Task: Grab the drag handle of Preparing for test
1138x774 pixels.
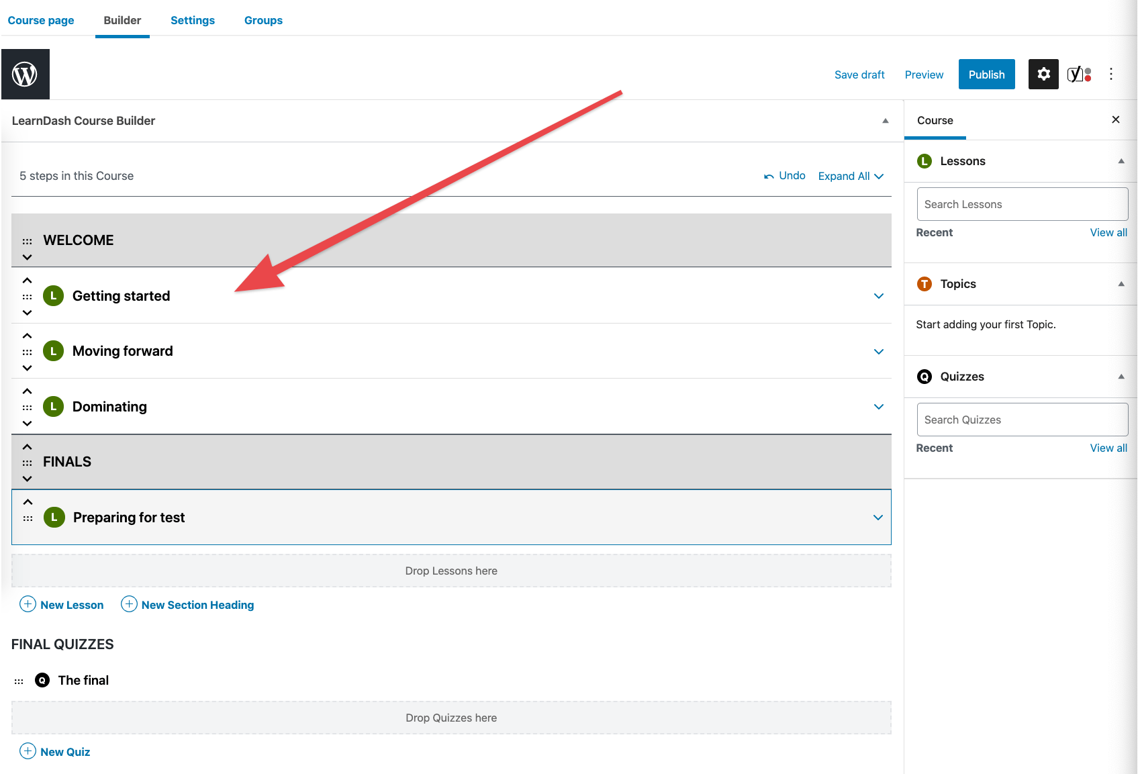Action: pos(28,518)
